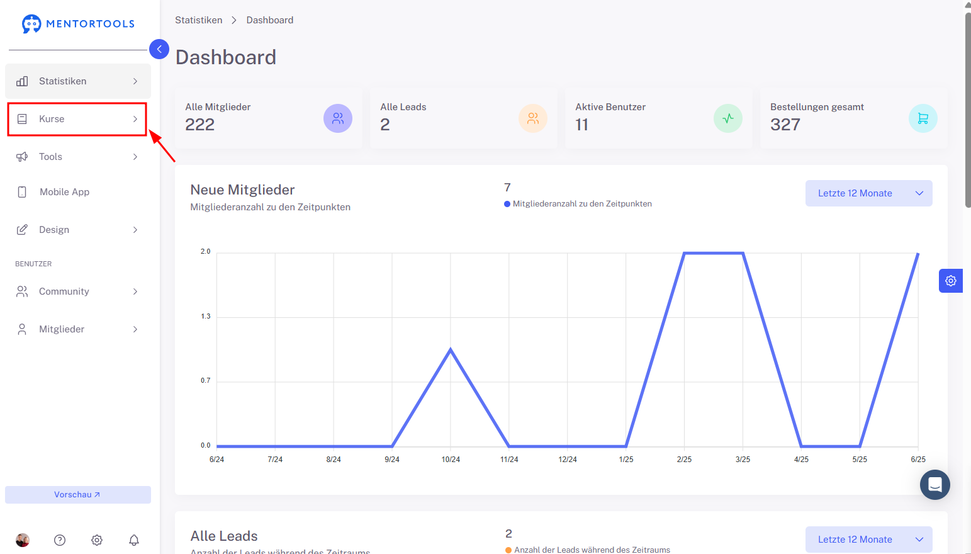Select the Statistiken menu item

78,81
